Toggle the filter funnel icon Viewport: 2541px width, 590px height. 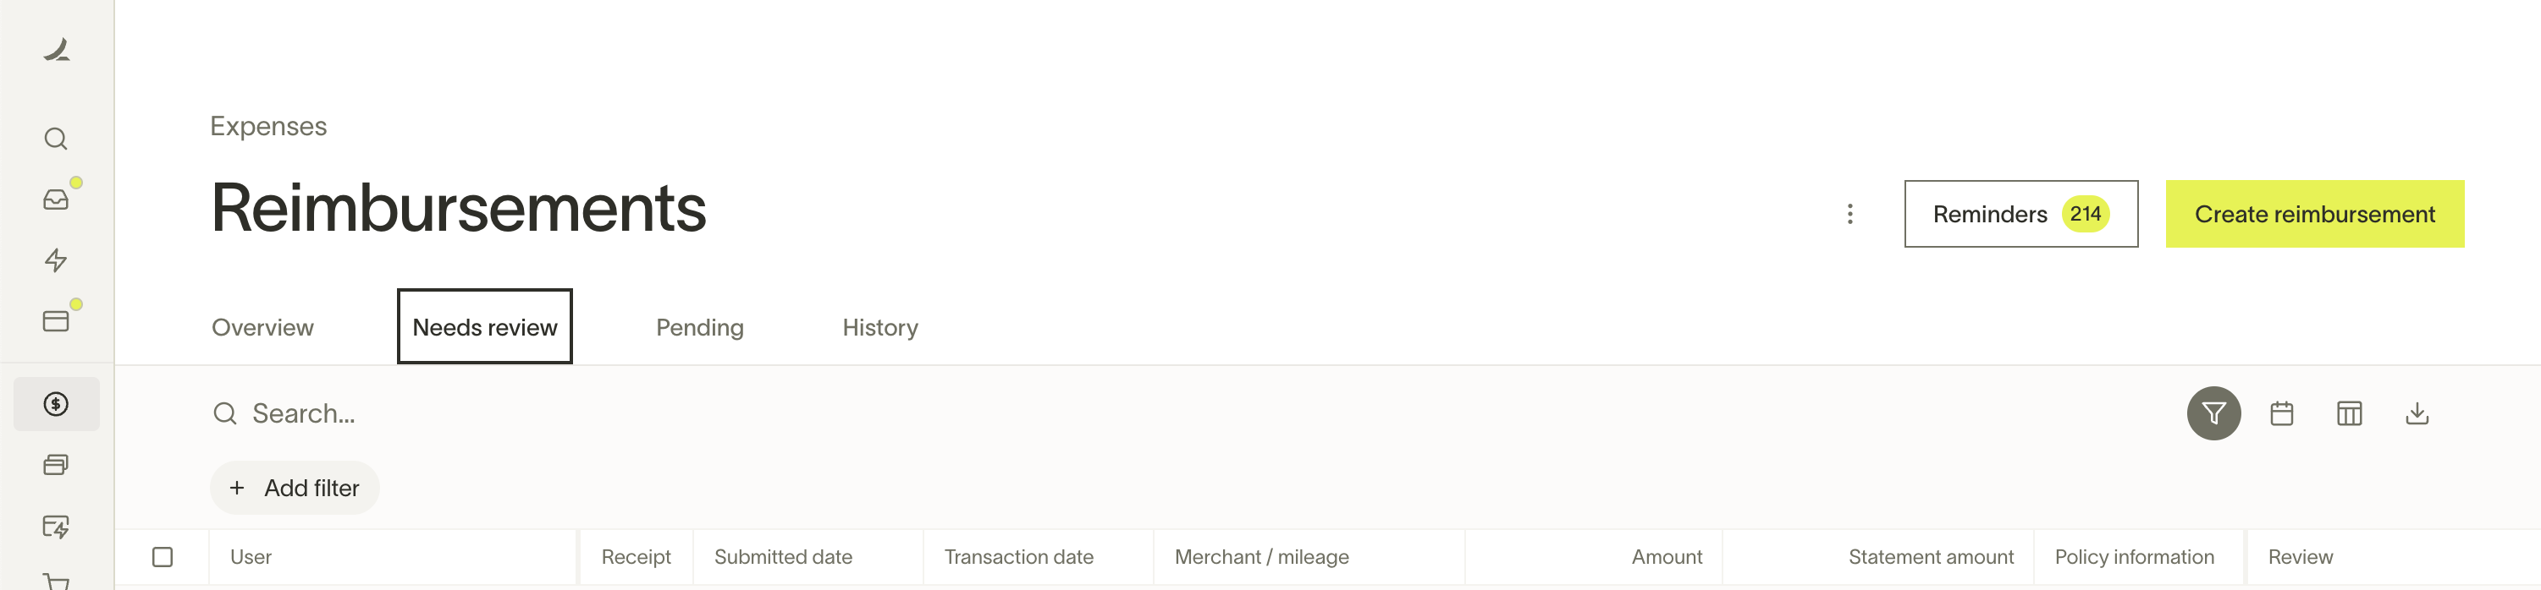point(2213,413)
